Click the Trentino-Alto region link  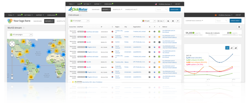[119, 62]
